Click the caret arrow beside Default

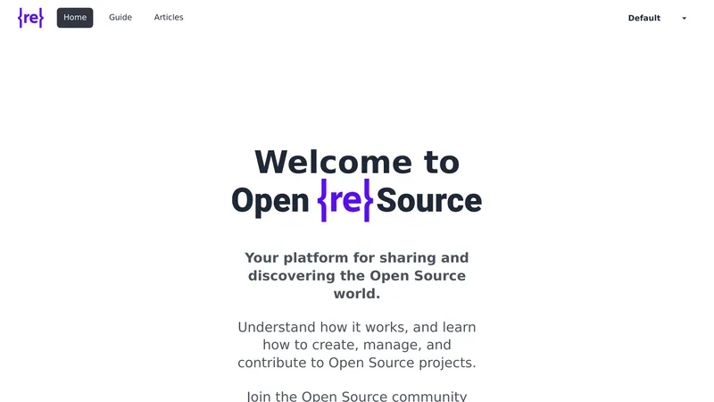pyautogui.click(x=685, y=18)
